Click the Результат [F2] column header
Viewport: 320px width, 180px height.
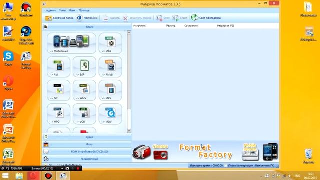tap(225, 26)
